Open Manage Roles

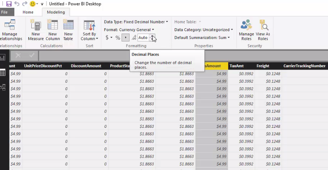(246, 30)
